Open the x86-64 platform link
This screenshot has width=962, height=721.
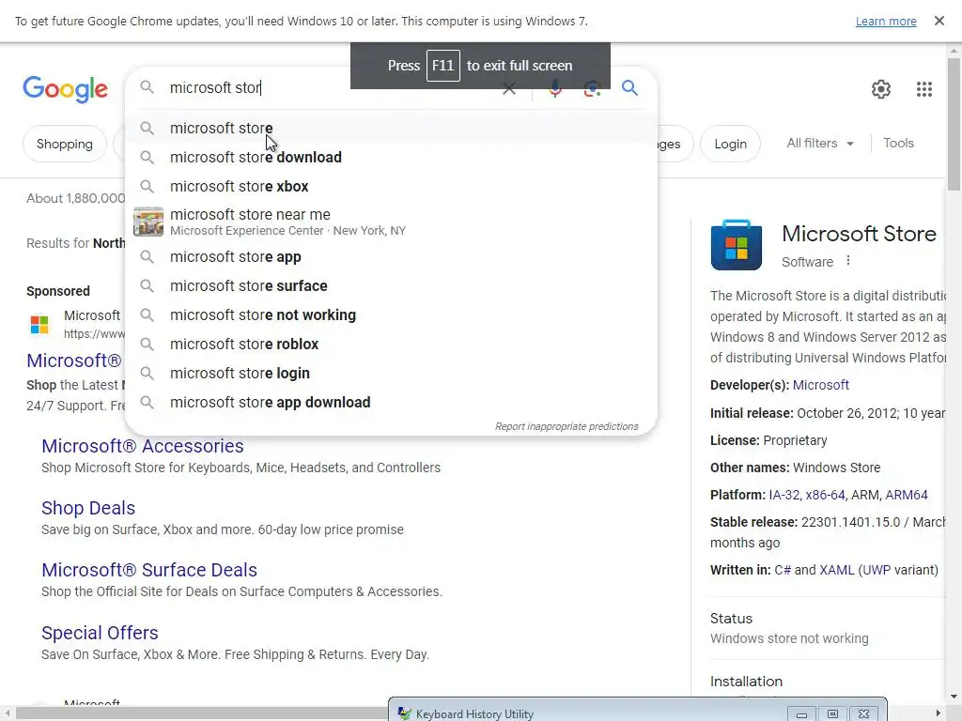click(825, 495)
